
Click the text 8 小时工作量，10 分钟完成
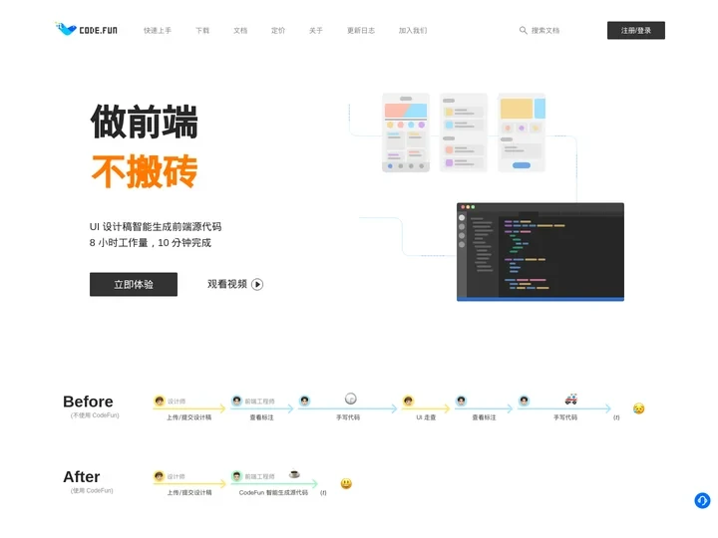(x=151, y=243)
